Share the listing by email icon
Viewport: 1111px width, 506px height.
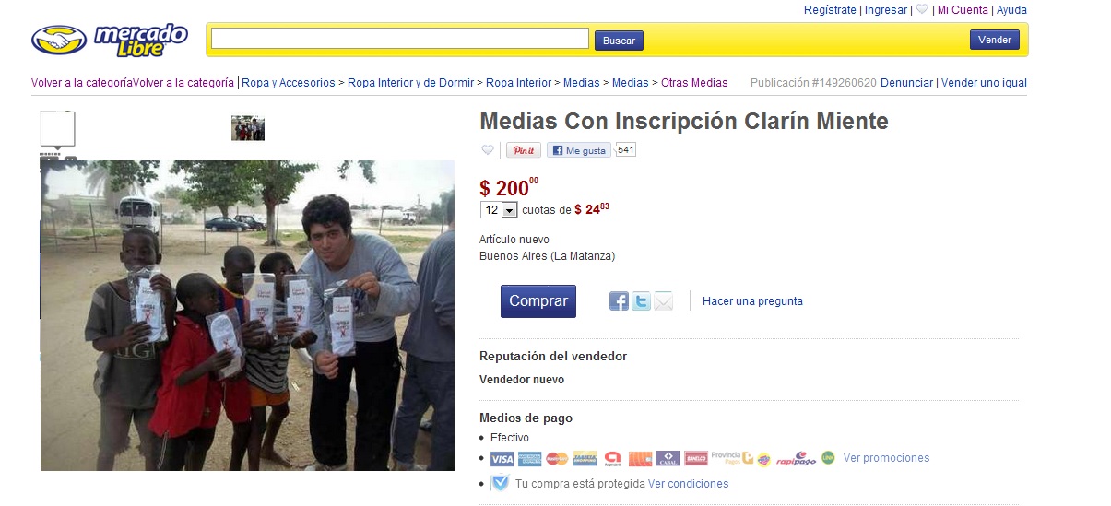click(664, 300)
